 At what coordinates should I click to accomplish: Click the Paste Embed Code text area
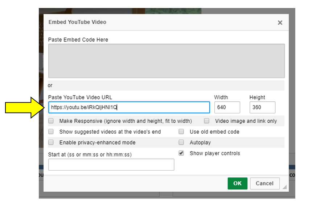(x=166, y=61)
